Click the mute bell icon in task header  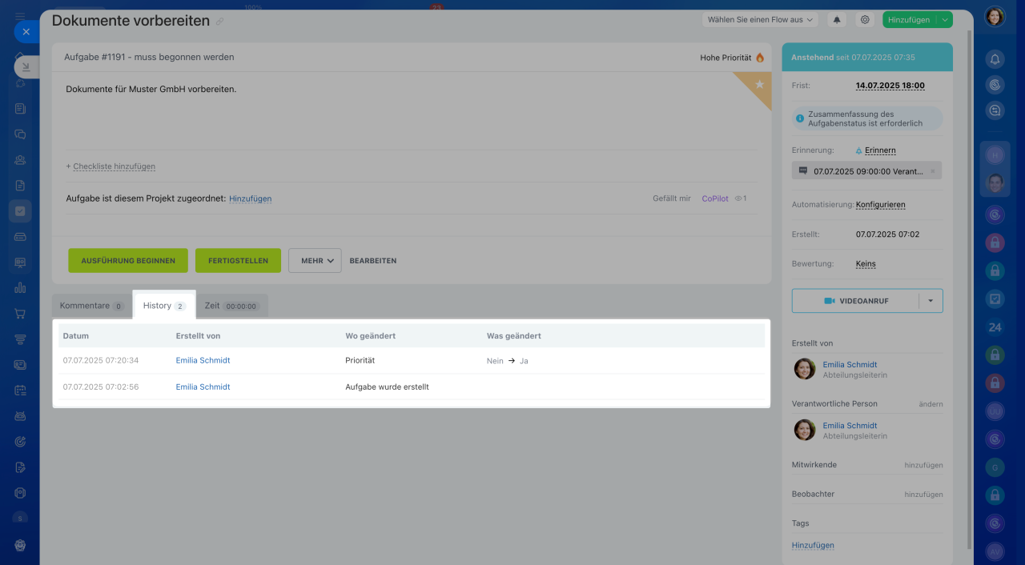tap(838, 20)
